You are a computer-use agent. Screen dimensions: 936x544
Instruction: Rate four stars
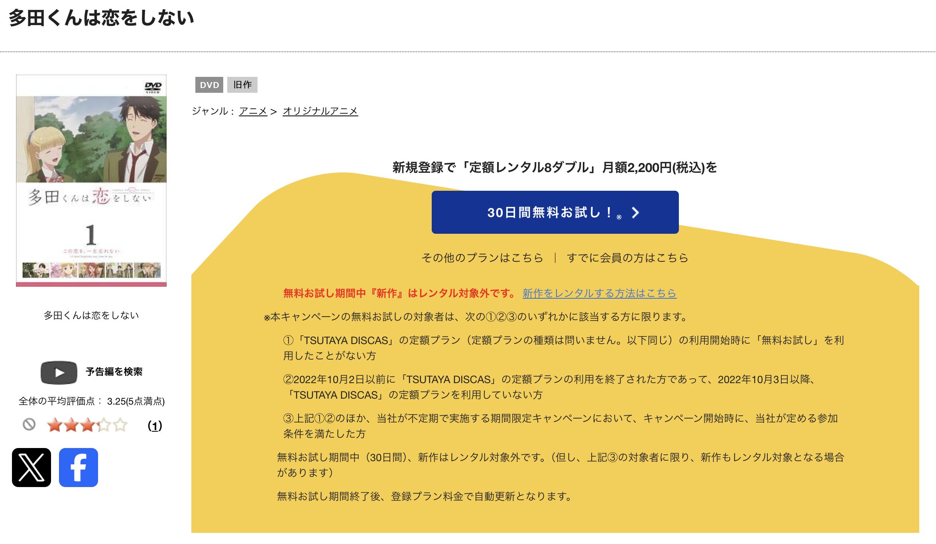(104, 425)
